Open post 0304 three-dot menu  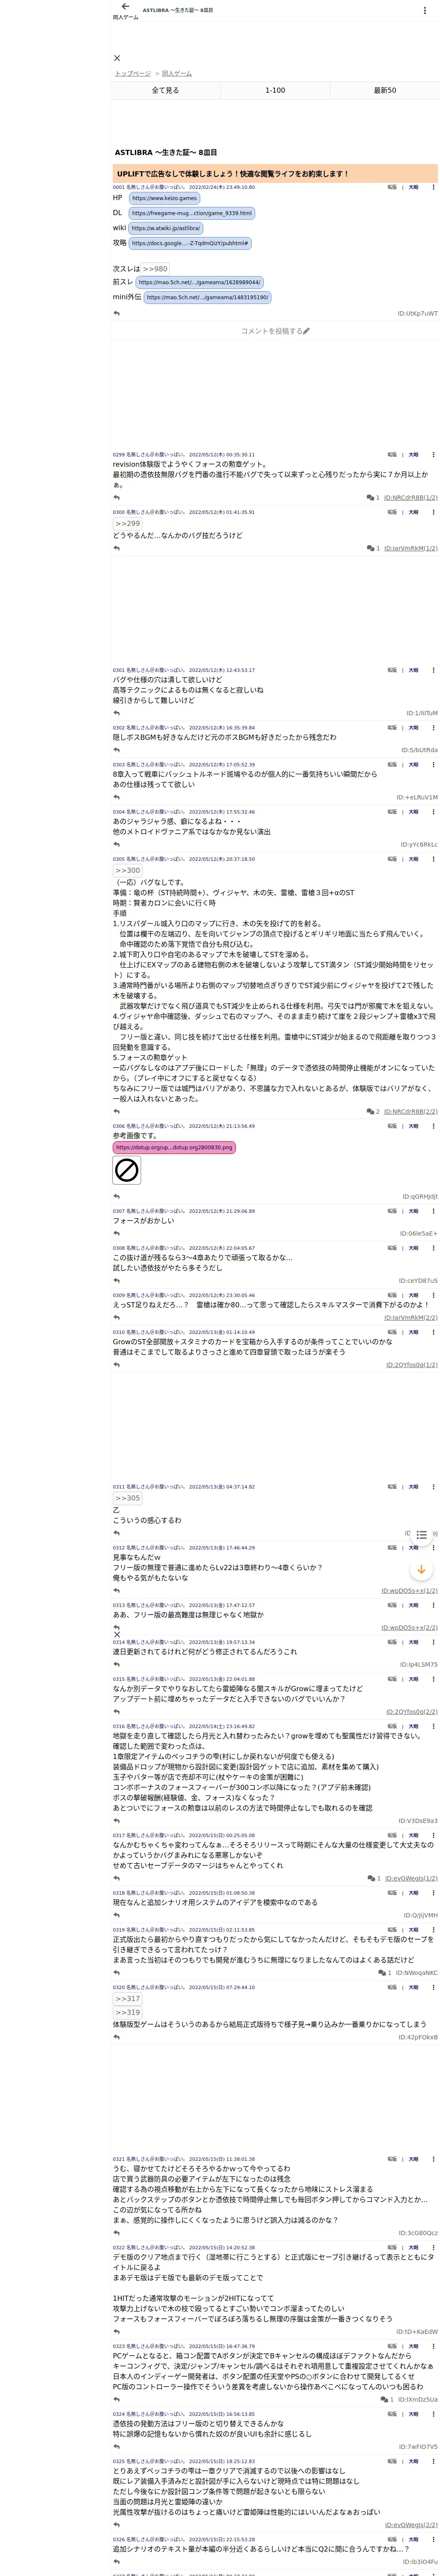[433, 812]
